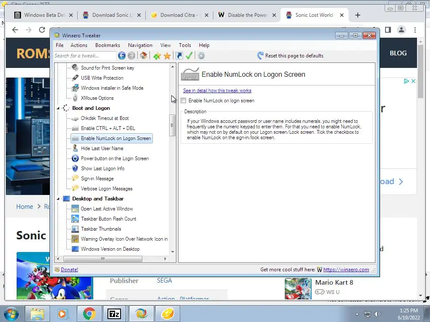Click the Show Last Logon Info question icon
Screen dimensions: 430x322
pos(75,169)
